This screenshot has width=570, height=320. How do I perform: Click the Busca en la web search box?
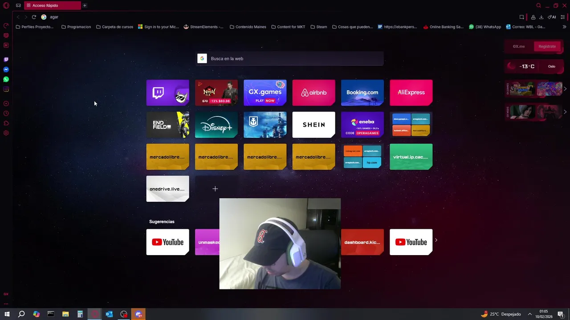[x=290, y=59]
